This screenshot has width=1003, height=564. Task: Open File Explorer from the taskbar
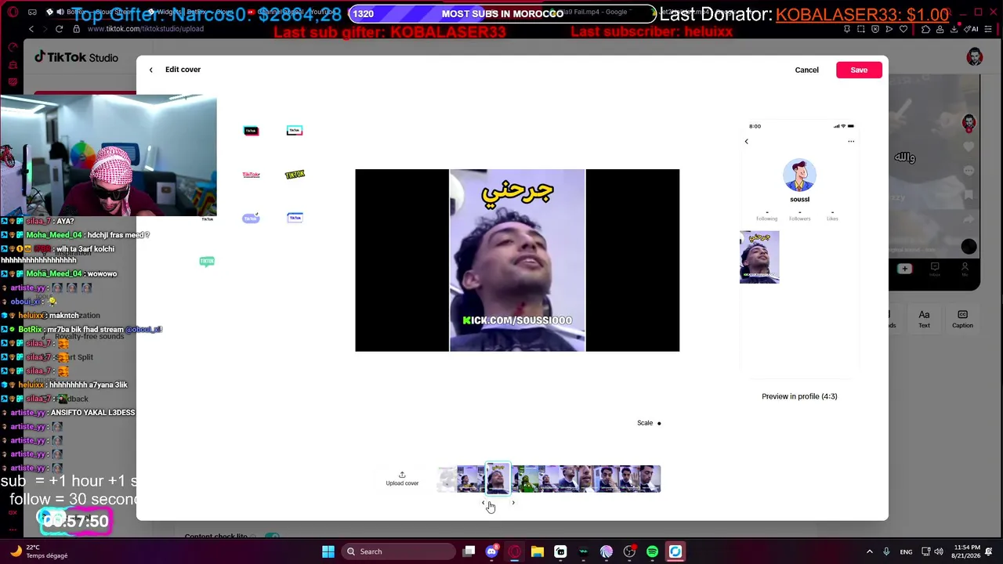pyautogui.click(x=538, y=551)
